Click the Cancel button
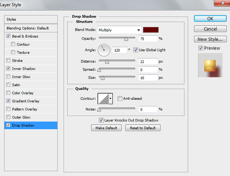This screenshot has height=176, width=230. point(210,29)
